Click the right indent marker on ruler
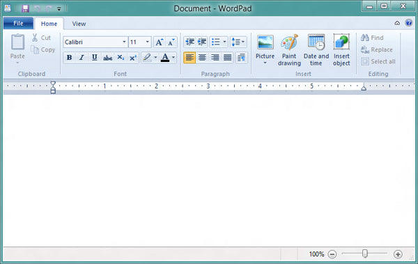 [364, 88]
